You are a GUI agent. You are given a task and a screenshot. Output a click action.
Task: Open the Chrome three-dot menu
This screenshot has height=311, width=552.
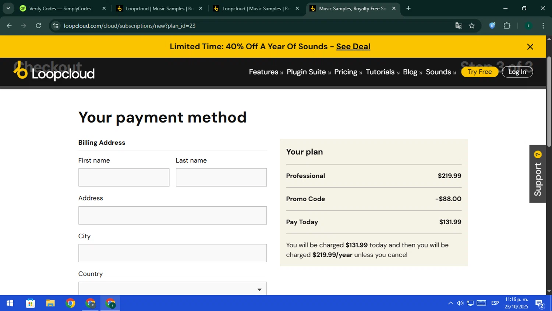point(543,26)
